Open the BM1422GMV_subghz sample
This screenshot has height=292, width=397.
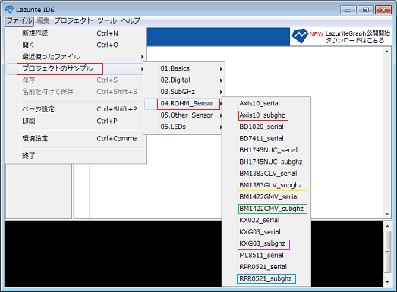[x=266, y=209]
